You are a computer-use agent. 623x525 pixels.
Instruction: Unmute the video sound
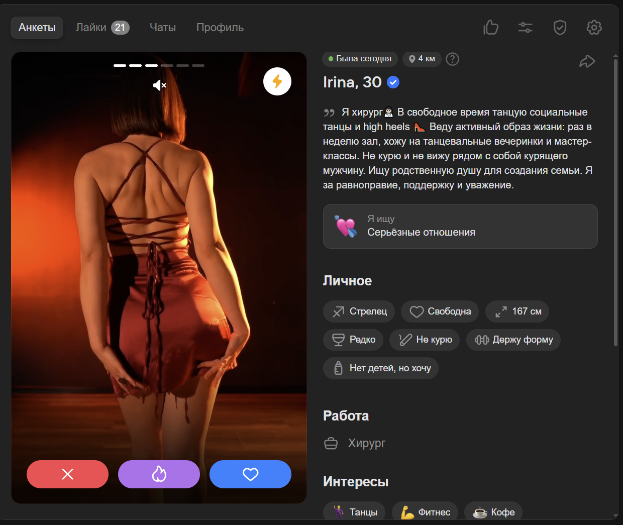click(x=159, y=85)
